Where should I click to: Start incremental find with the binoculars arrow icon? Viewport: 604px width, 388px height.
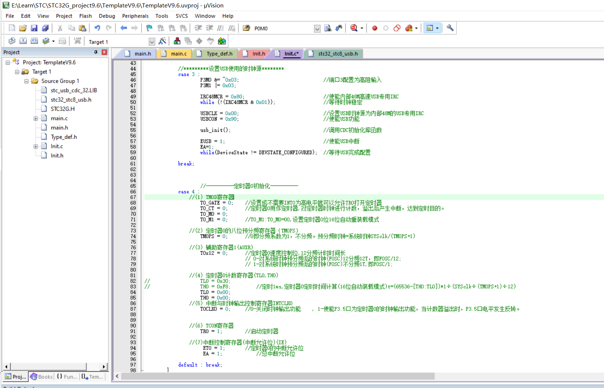(339, 28)
